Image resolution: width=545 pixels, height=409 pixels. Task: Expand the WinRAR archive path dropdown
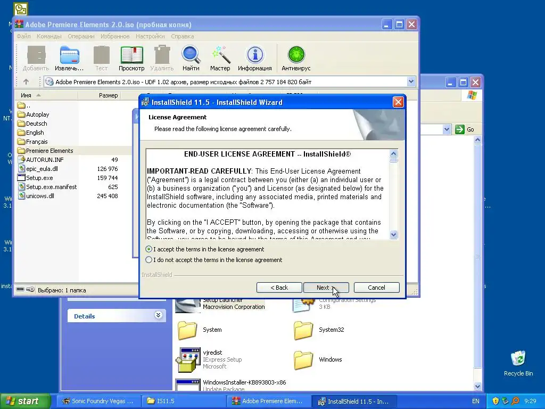tap(411, 81)
